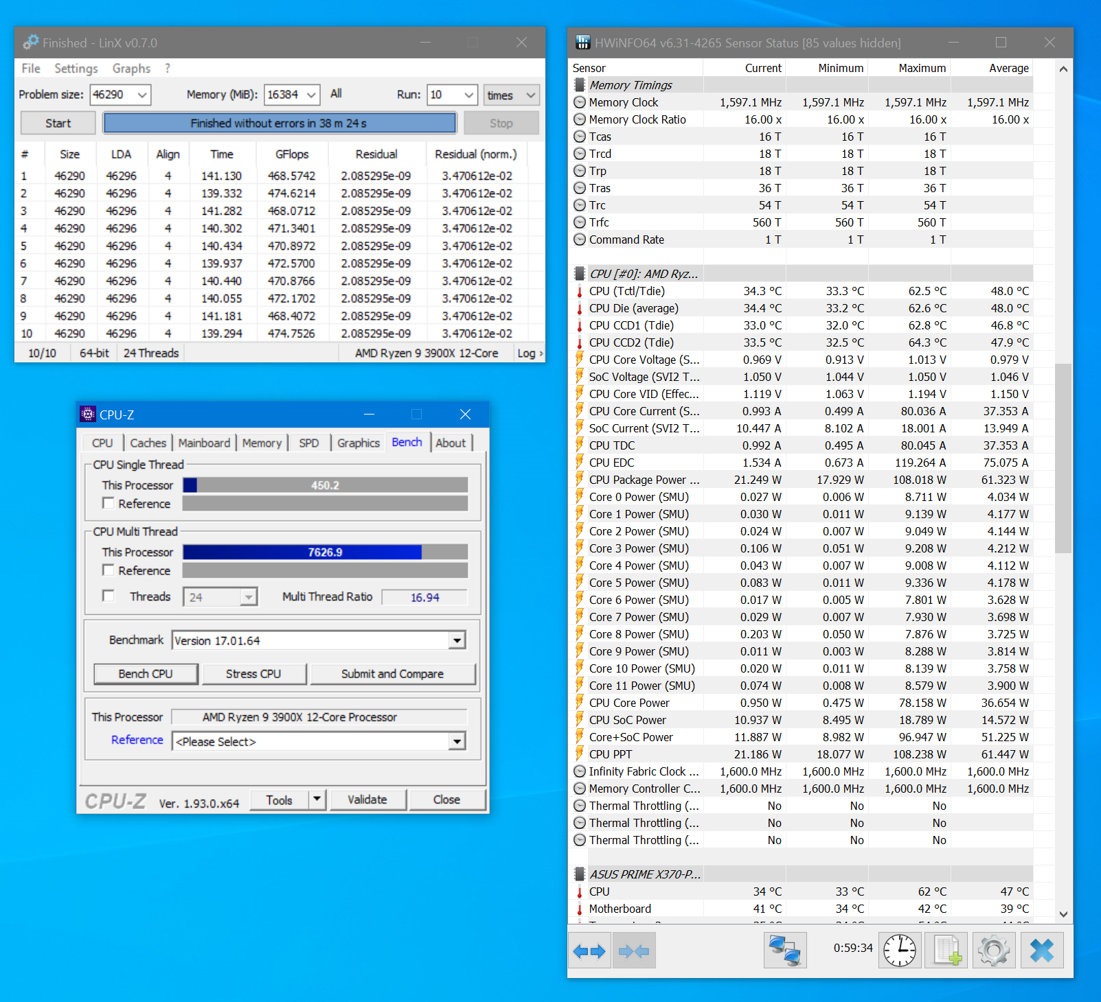
Task: Click the CPU Single Thread 450.2 score bar
Action: 326,485
